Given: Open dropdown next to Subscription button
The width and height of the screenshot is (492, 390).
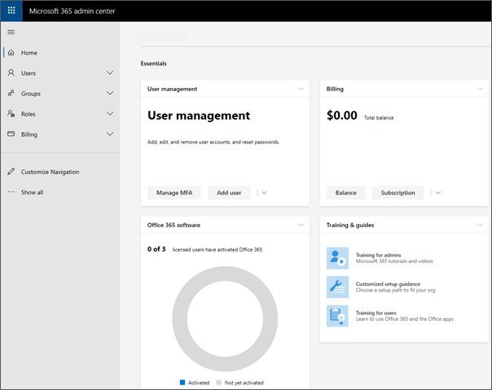Looking at the screenshot, I should [x=438, y=193].
